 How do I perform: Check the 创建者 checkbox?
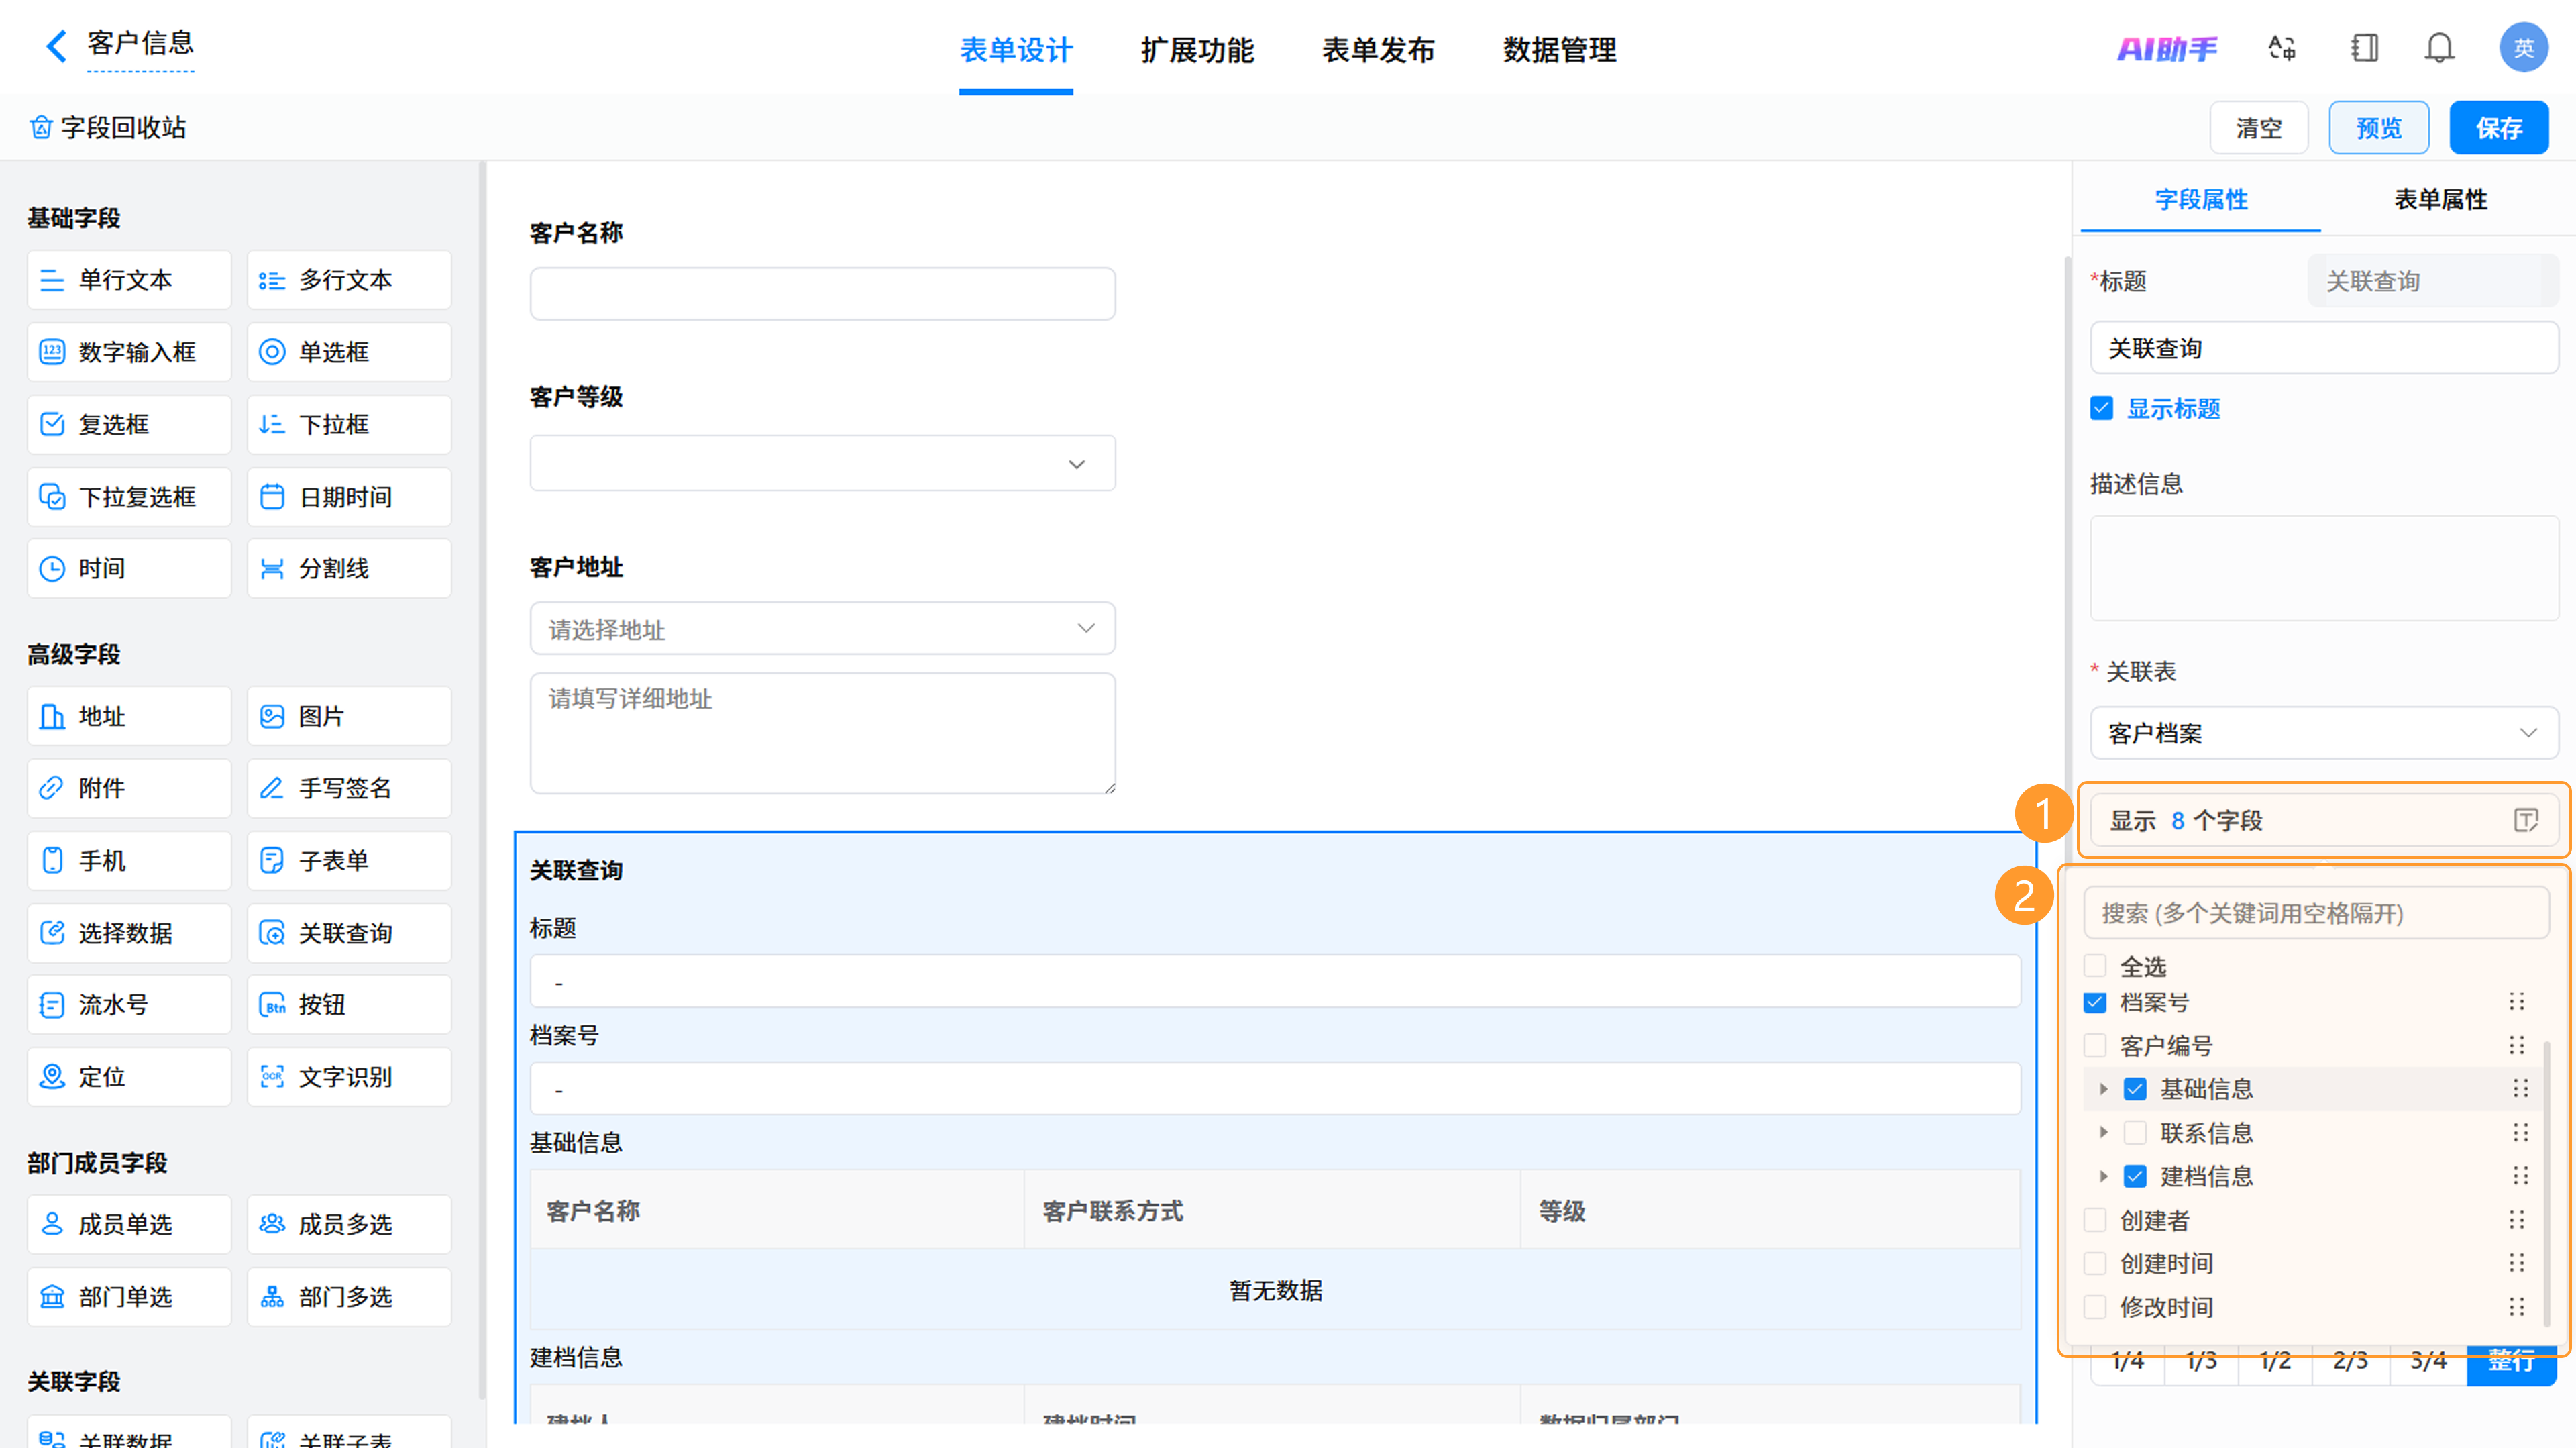(x=2095, y=1221)
